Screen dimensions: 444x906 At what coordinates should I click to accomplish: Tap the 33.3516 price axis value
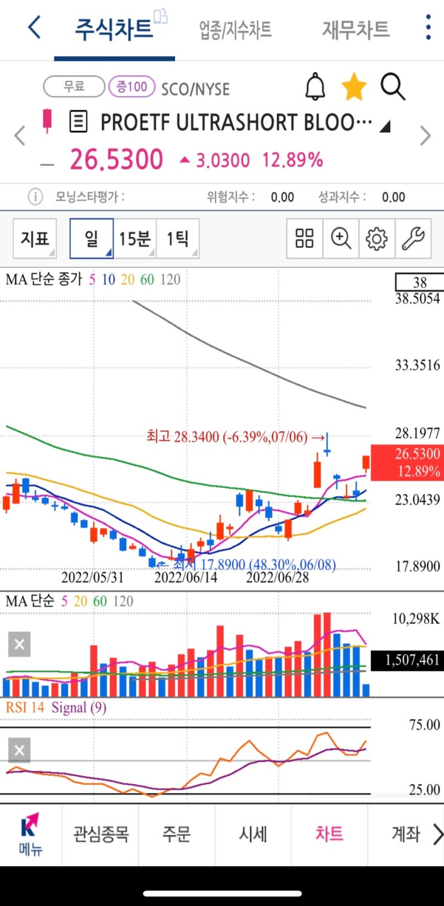pyautogui.click(x=418, y=365)
